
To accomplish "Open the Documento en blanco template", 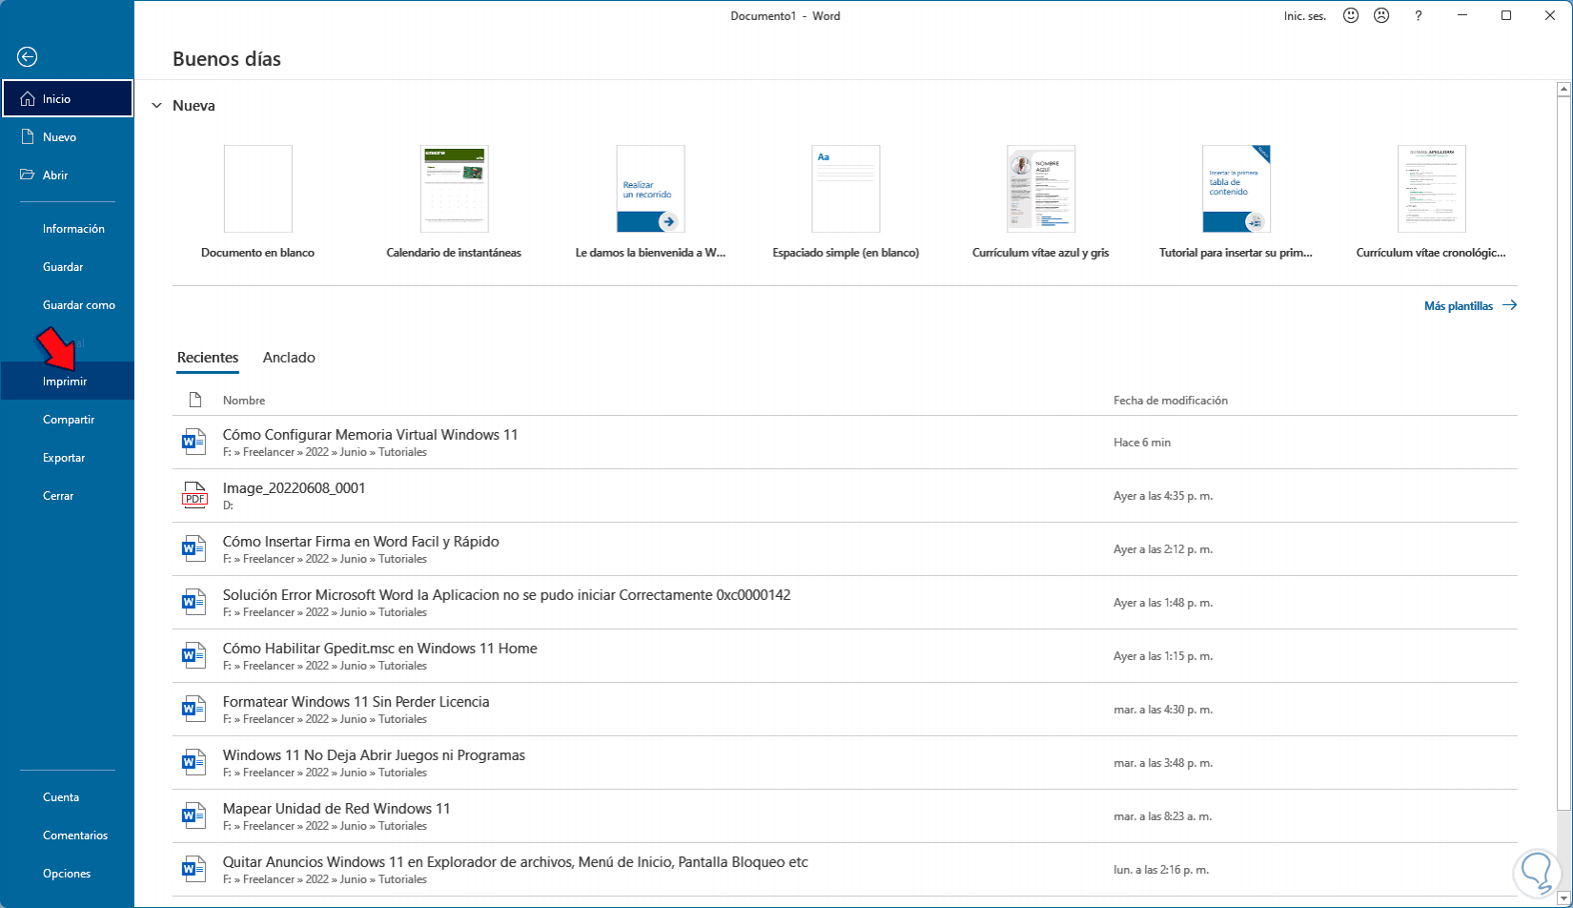I will pyautogui.click(x=257, y=190).
